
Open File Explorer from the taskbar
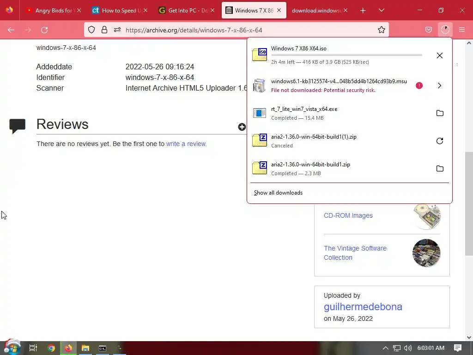[85, 348]
